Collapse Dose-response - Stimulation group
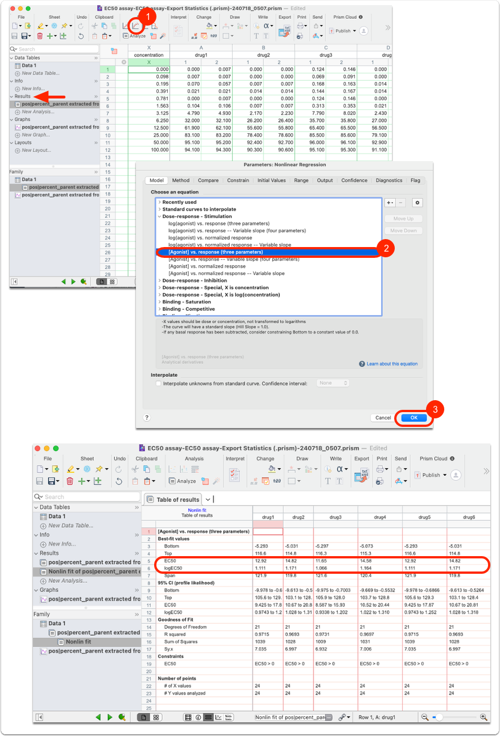The image size is (500, 736). point(159,216)
